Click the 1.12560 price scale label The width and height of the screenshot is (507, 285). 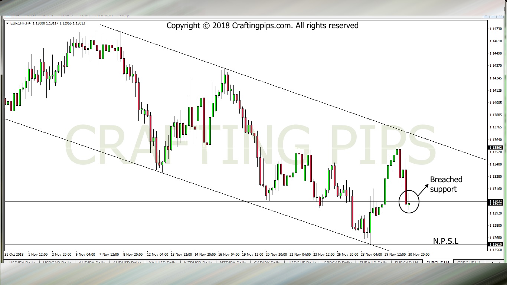[x=496, y=250]
